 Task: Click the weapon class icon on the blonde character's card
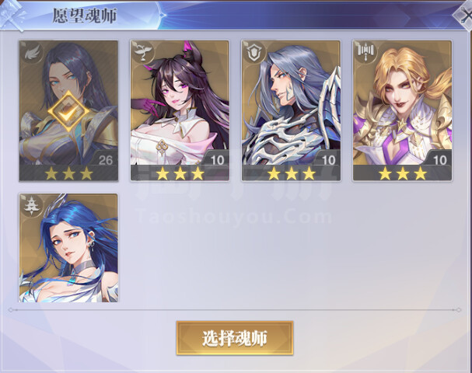click(365, 52)
